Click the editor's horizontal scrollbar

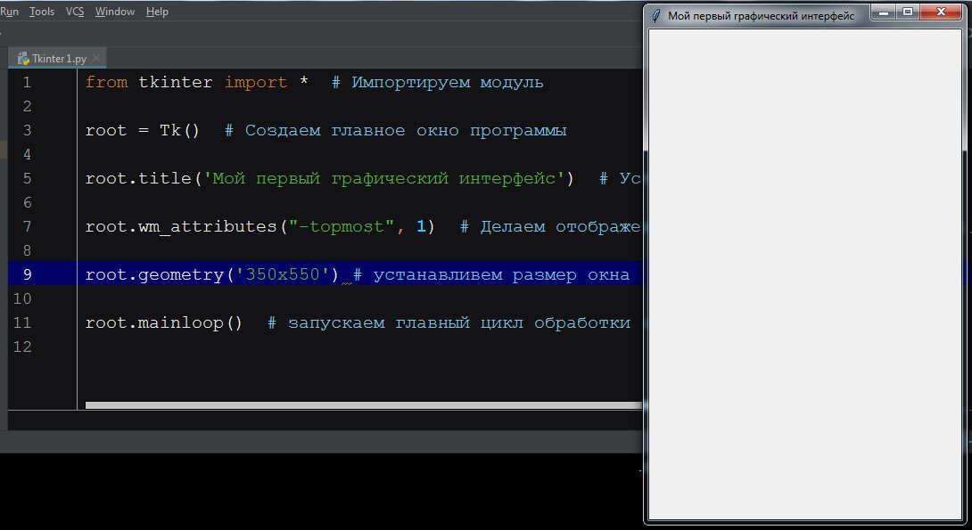tap(364, 405)
